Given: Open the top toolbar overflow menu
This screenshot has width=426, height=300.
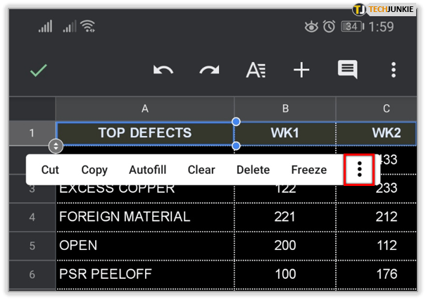Looking at the screenshot, I should click(394, 70).
